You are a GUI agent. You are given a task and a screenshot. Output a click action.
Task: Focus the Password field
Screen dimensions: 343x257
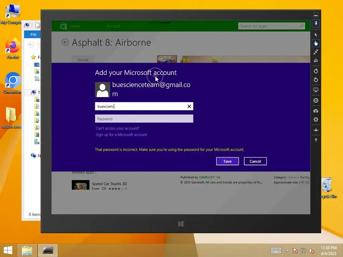point(144,119)
